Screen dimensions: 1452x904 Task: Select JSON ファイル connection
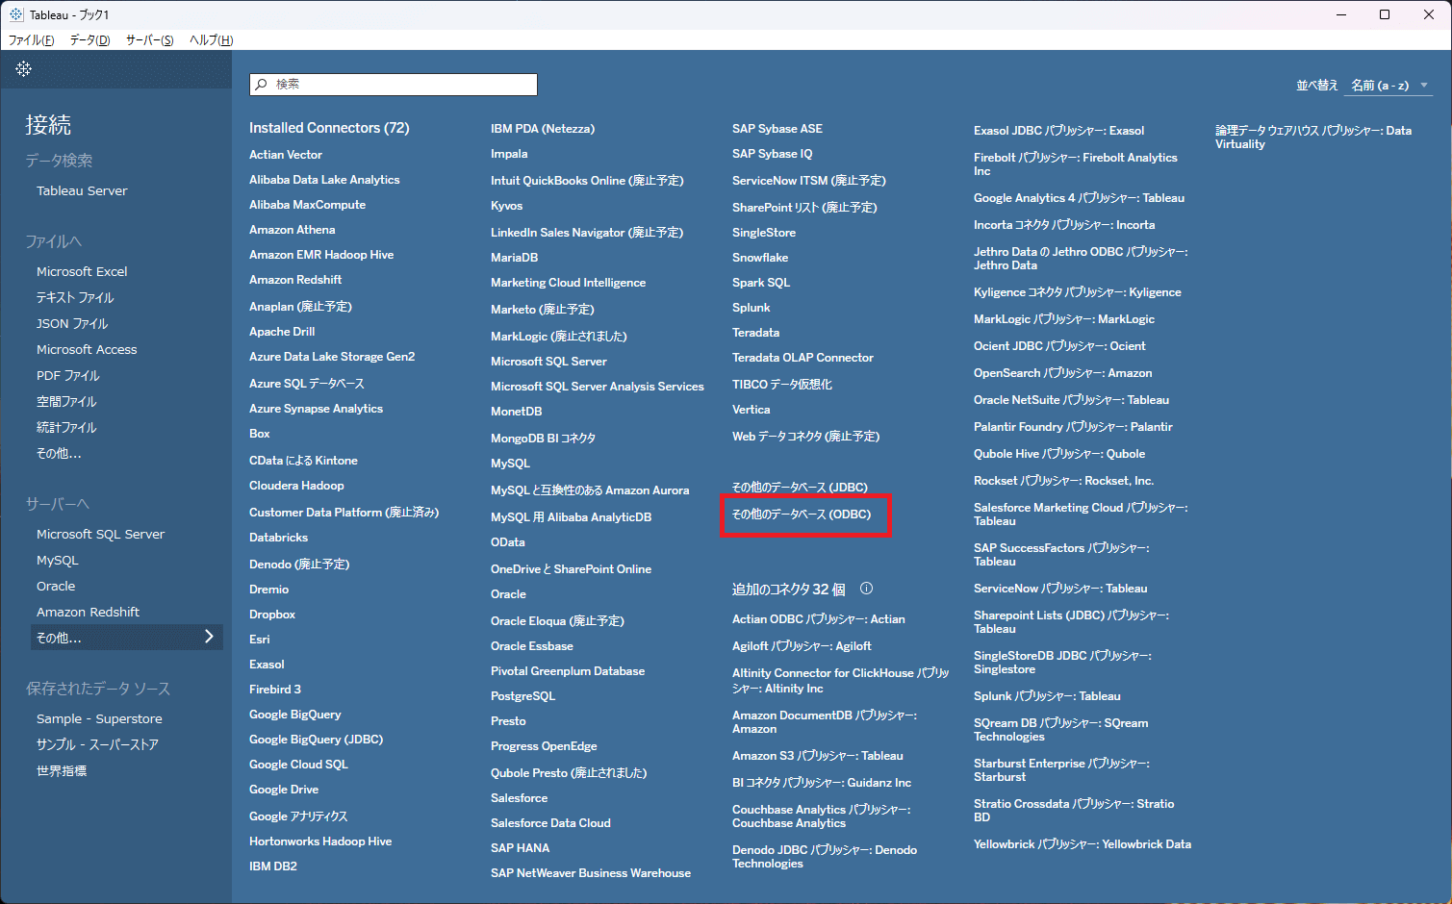coord(72,324)
